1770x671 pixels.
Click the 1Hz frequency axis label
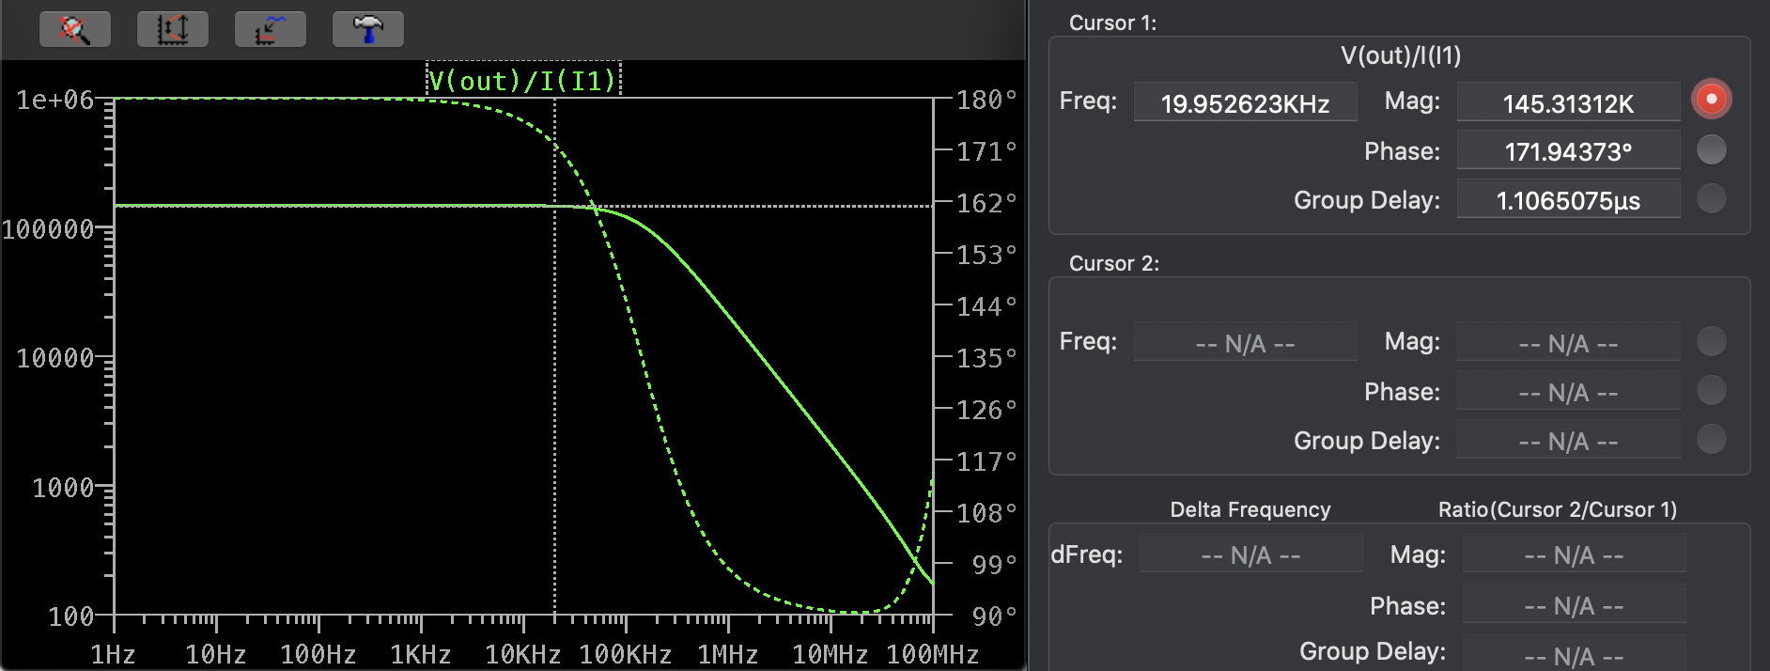[x=113, y=654]
